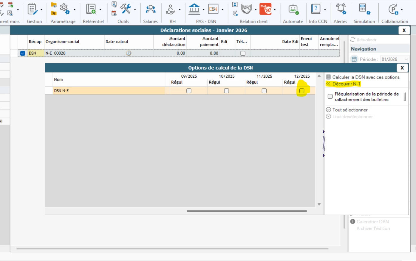Open the Alertes bell icon
Screen dimensions: 416x261
[341, 9]
